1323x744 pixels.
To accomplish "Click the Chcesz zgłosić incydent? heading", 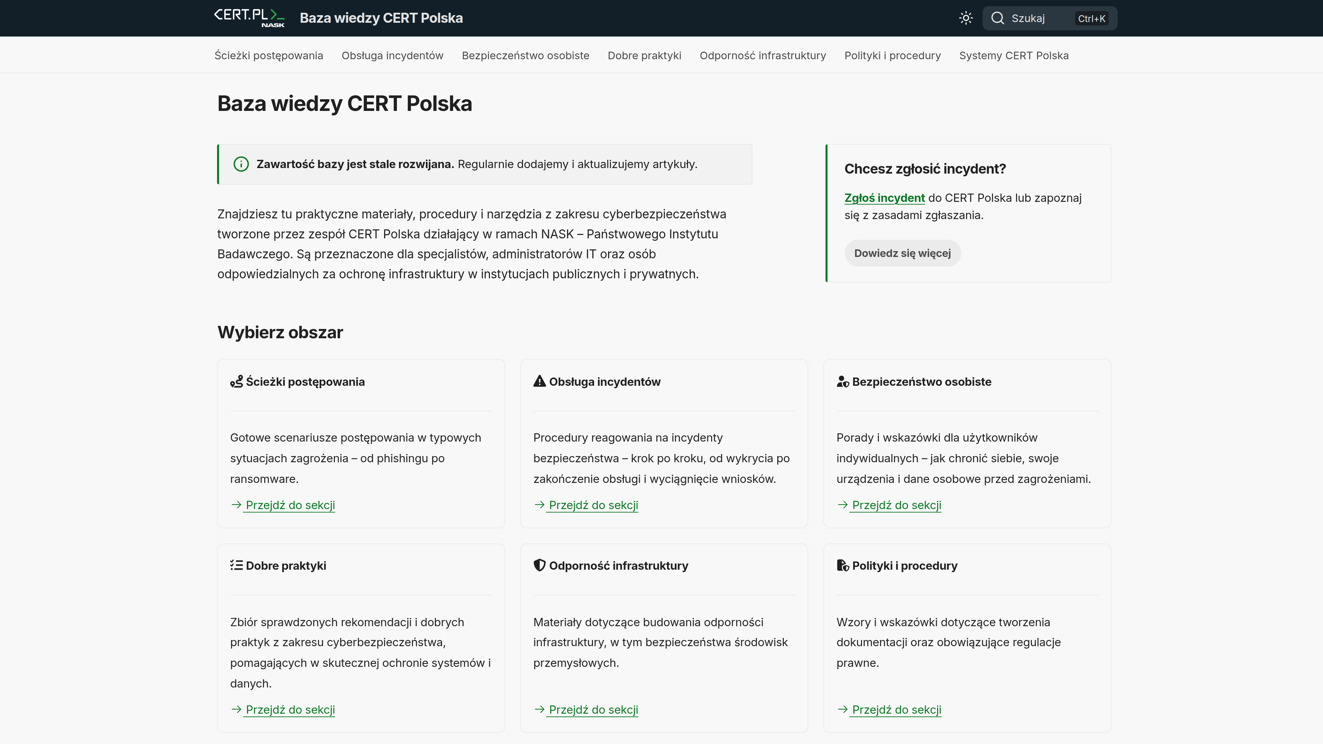I will click(925, 169).
